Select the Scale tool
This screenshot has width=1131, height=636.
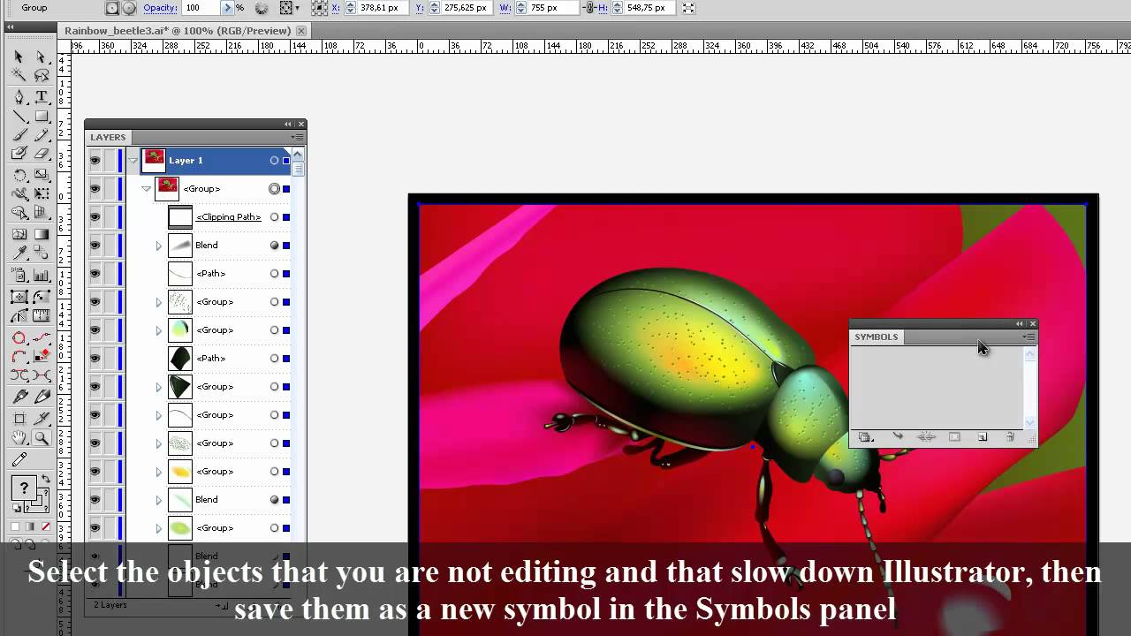click(41, 175)
